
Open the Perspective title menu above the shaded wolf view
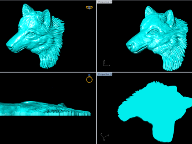(x=104, y=2)
